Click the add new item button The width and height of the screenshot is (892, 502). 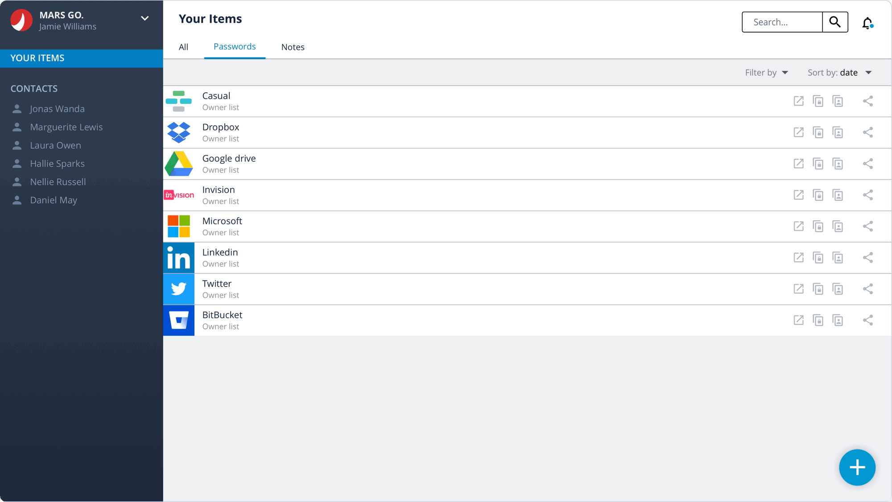point(857,467)
